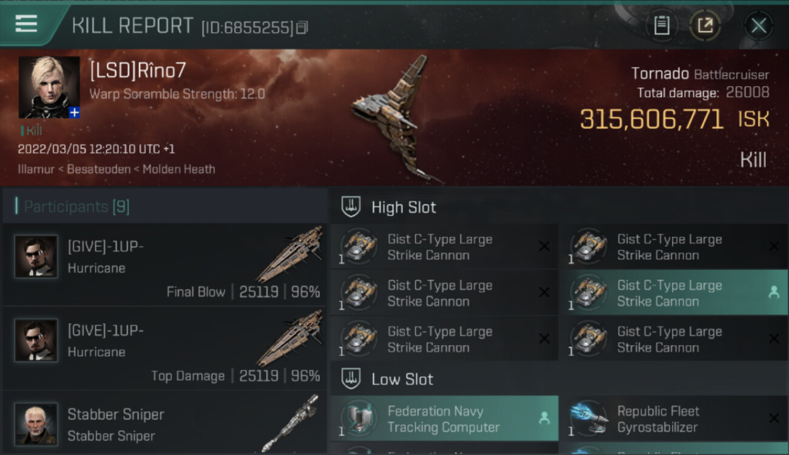Open the Stabber Sniper participant entry
This screenshot has height=455, width=789.
tap(164, 423)
